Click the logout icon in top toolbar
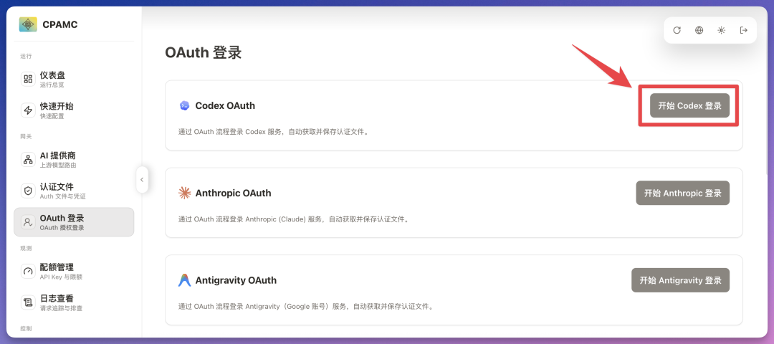 click(x=743, y=30)
